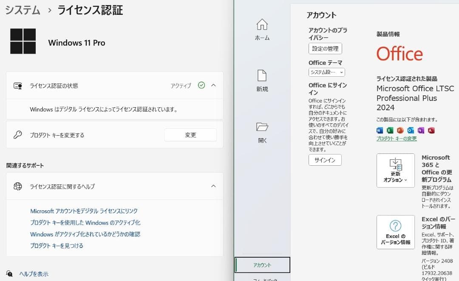The height and width of the screenshot is (281, 459).
Task: Click the Excel product icon
Action: click(x=390, y=131)
